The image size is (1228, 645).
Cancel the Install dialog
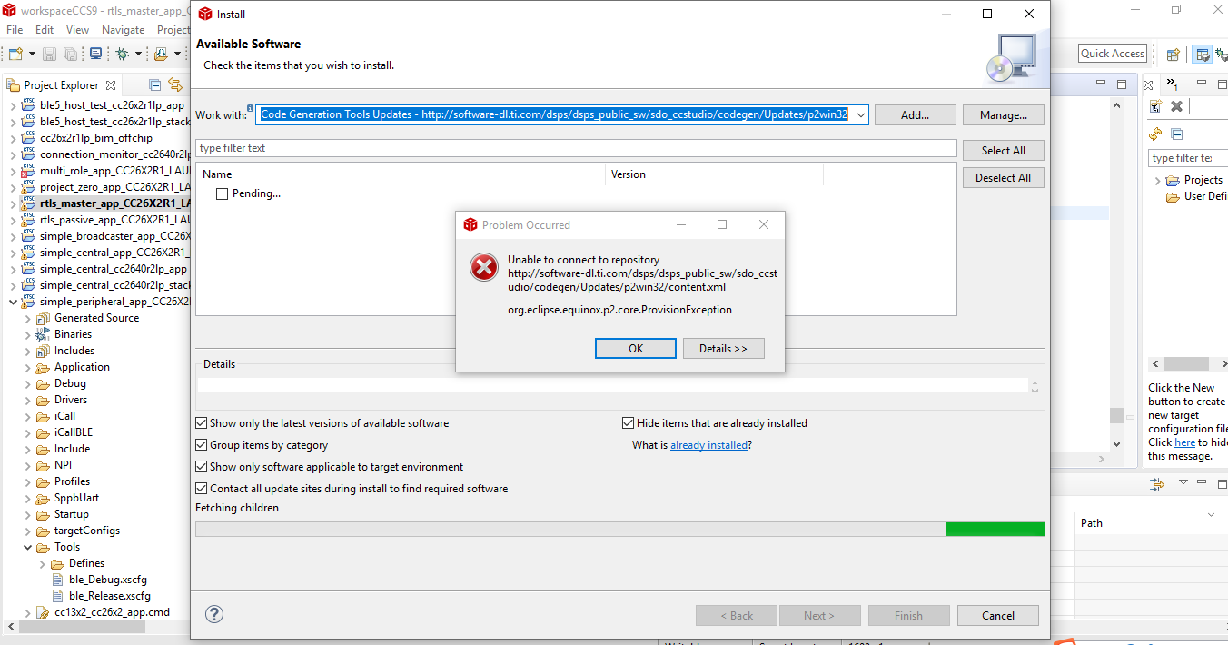point(998,615)
